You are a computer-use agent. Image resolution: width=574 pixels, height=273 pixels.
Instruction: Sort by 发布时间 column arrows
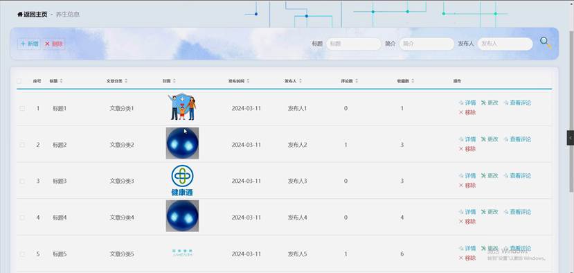(x=248, y=81)
